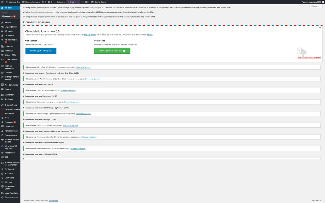
Task: Click the 'Версия 5.3.2' footer text
Action: click(x=317, y=200)
